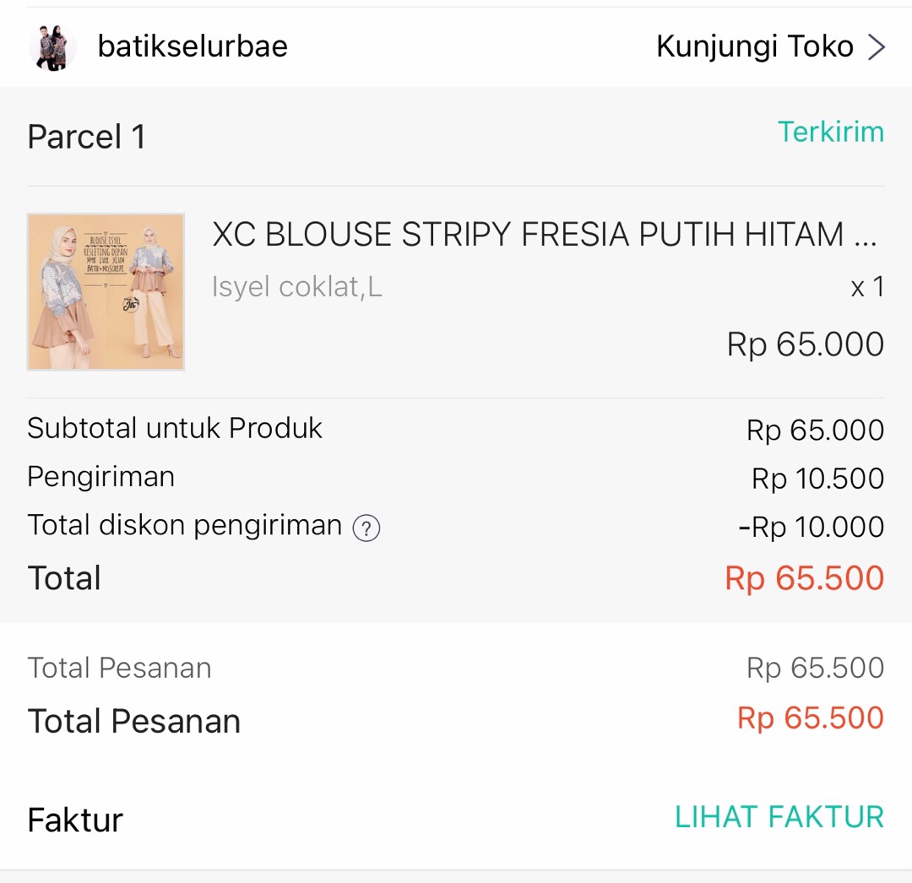The height and width of the screenshot is (883, 912).
Task: Tap the Pengiriman shipping fee row
Action: (101, 476)
